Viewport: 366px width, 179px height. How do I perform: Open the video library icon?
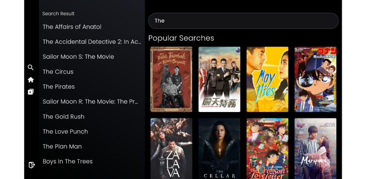click(x=31, y=92)
